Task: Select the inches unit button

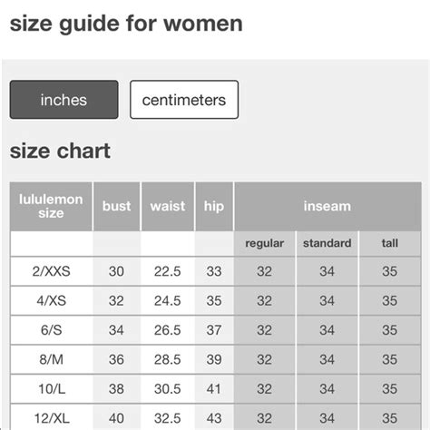Action: [x=64, y=100]
